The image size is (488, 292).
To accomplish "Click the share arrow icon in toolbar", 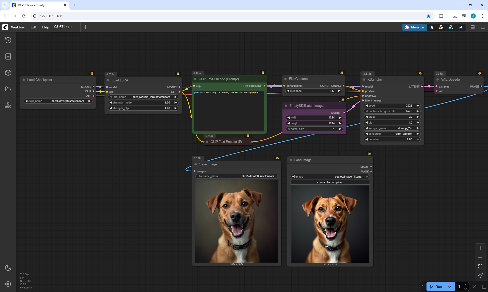I will [x=461, y=27].
